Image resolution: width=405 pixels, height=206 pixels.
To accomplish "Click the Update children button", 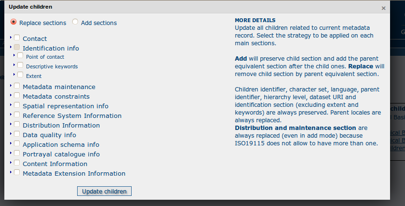I will [x=104, y=191].
